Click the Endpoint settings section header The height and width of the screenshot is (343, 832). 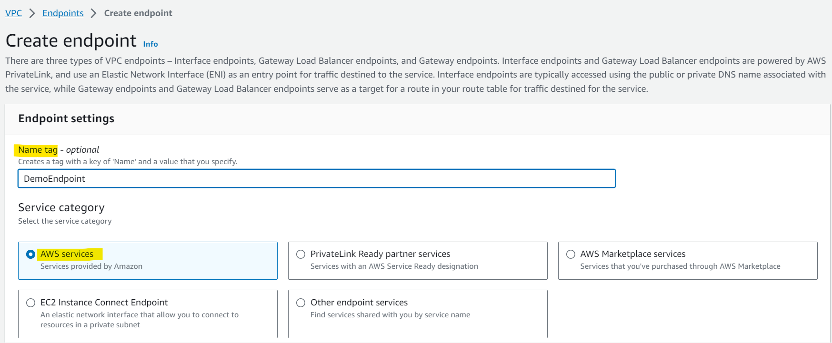(66, 118)
